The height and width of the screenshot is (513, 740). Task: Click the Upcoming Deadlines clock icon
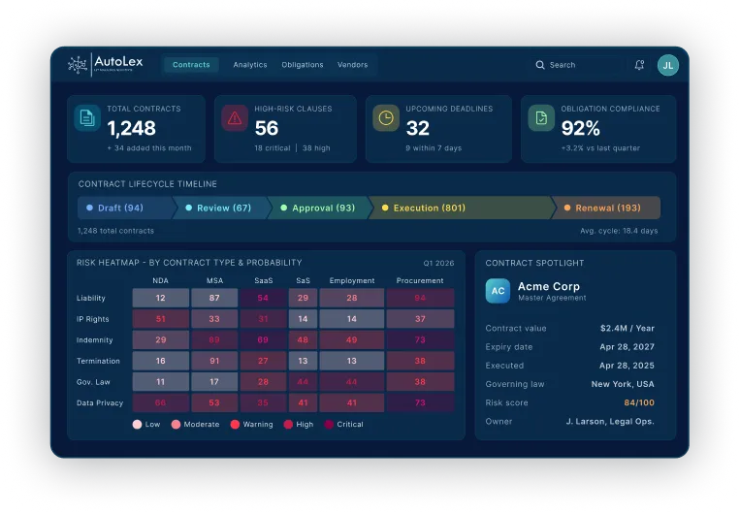click(x=386, y=118)
